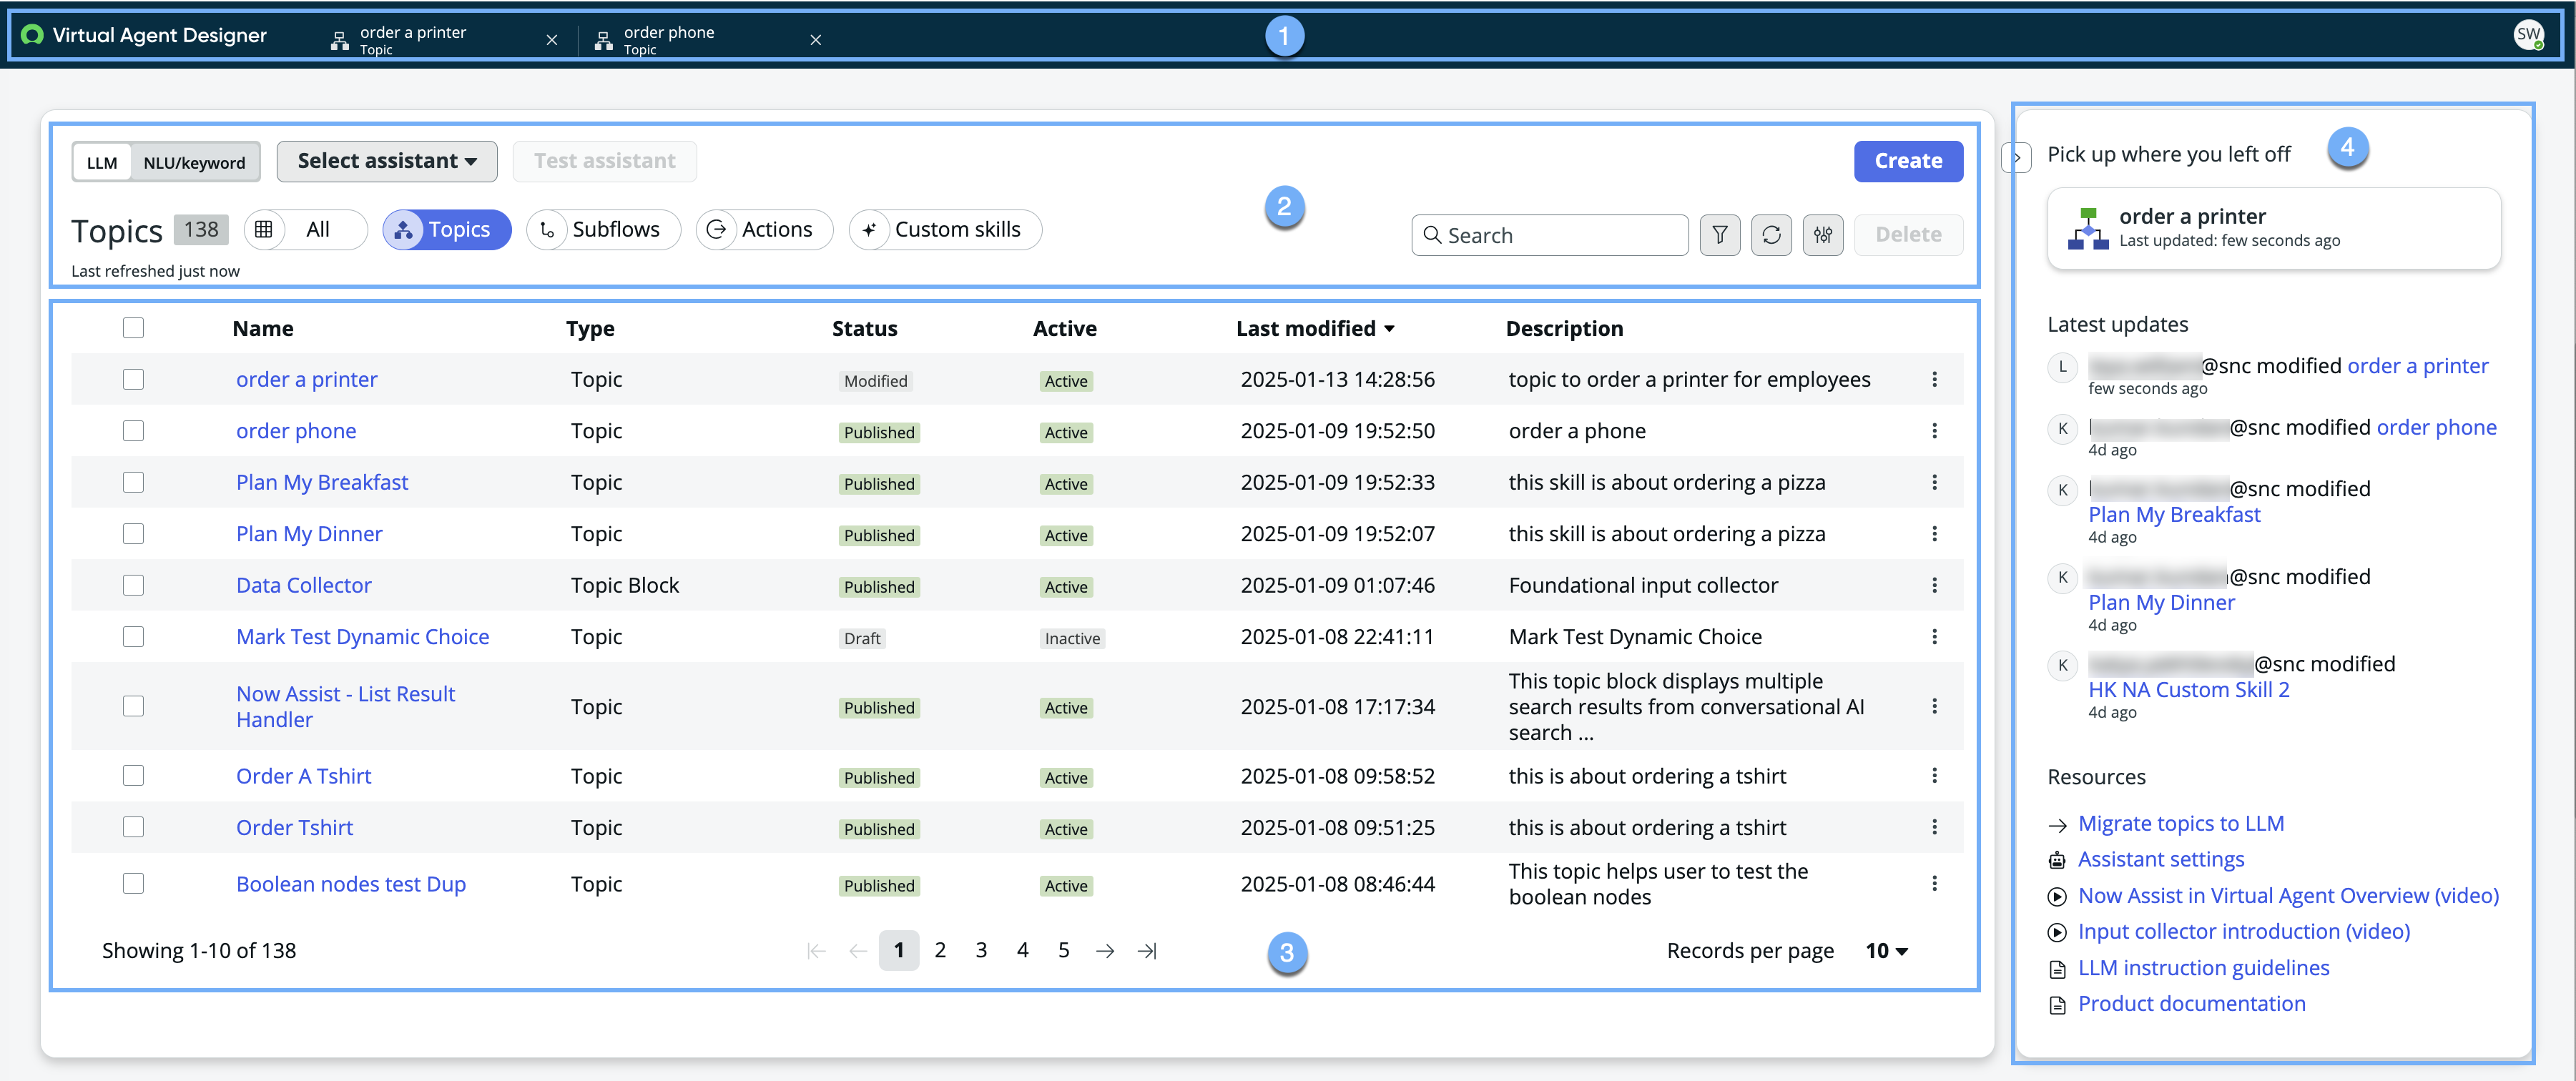Check the order a printer row checkbox

pyautogui.click(x=133, y=380)
